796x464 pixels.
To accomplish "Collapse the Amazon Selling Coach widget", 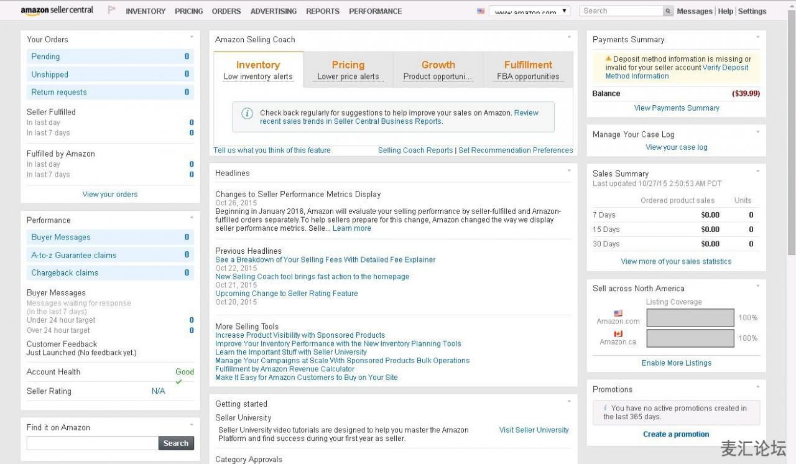I will [x=569, y=37].
